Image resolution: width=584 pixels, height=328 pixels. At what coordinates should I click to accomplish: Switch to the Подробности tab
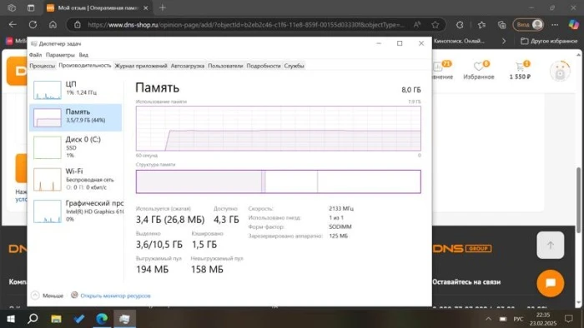tap(264, 66)
